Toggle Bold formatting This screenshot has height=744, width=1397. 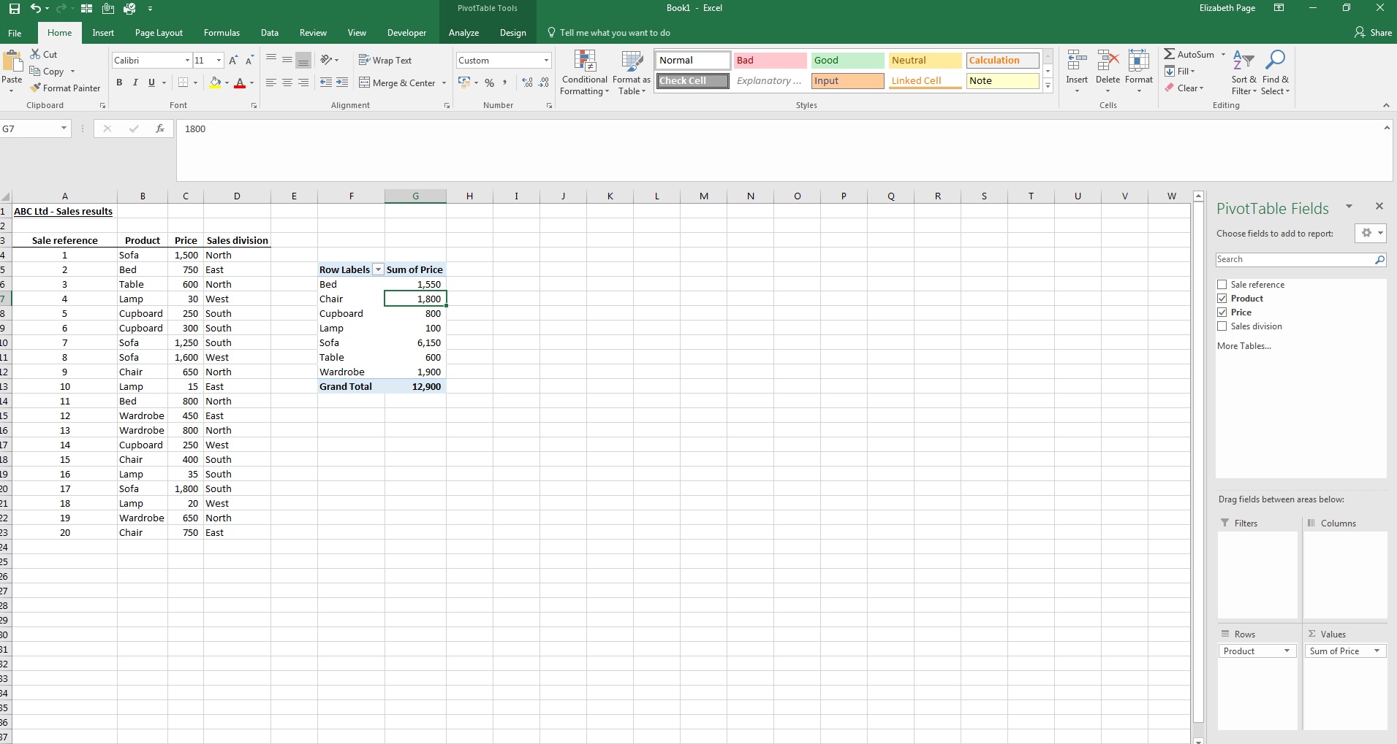(119, 83)
